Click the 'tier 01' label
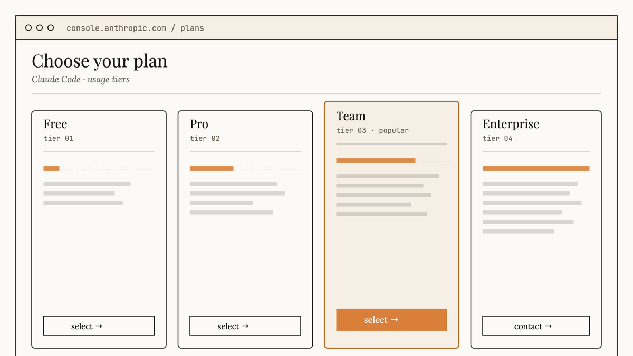 click(59, 138)
